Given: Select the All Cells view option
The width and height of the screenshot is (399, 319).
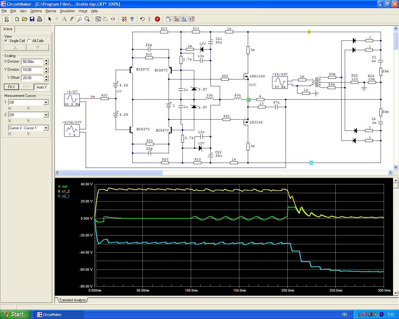Looking at the screenshot, I should (x=29, y=41).
